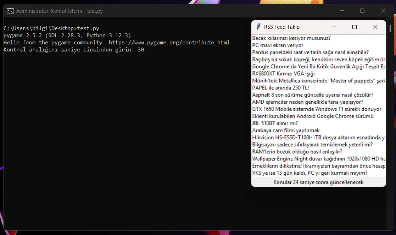
Task: Select 'Hikvision HS-ESSD-T100I-1TB' topic
Action: pyautogui.click(x=319, y=137)
